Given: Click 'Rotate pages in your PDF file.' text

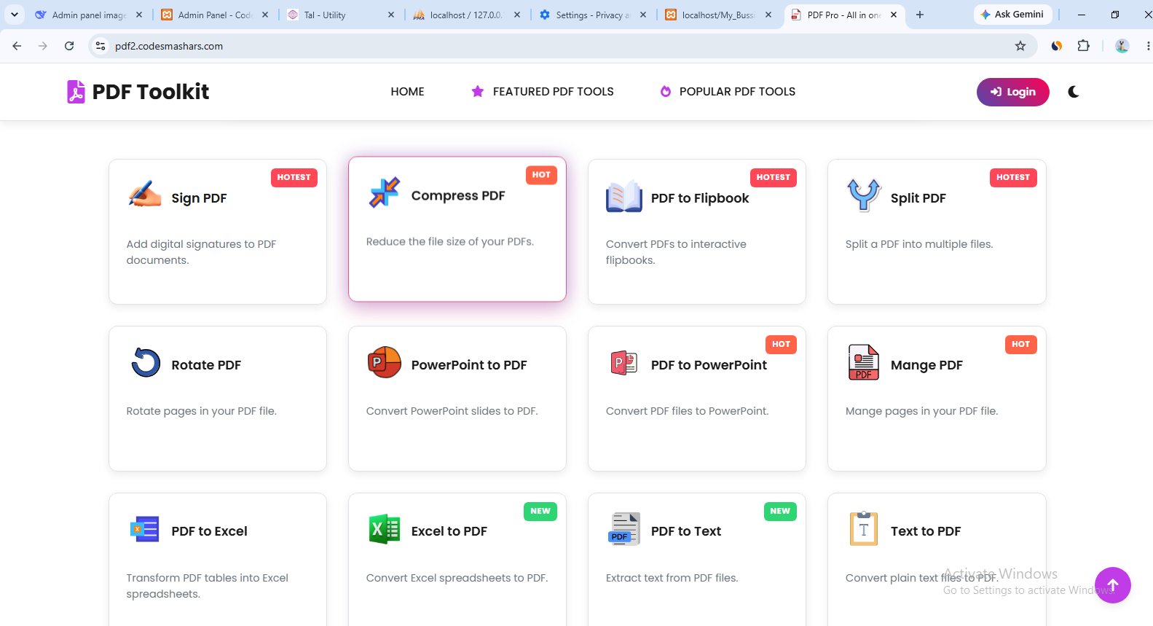Looking at the screenshot, I should click(201, 411).
